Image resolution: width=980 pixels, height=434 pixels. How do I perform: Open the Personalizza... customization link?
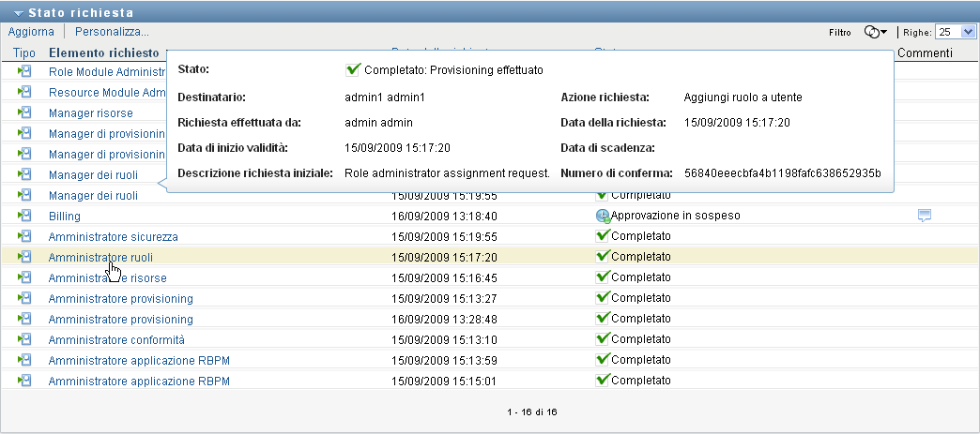(x=112, y=32)
